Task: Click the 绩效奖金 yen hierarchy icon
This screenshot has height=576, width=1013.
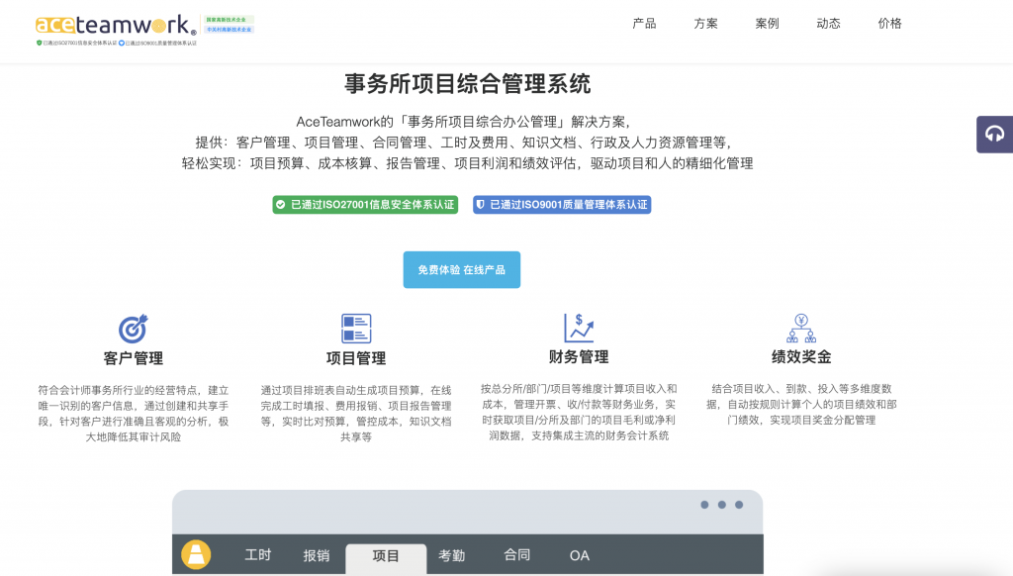Action: point(801,328)
